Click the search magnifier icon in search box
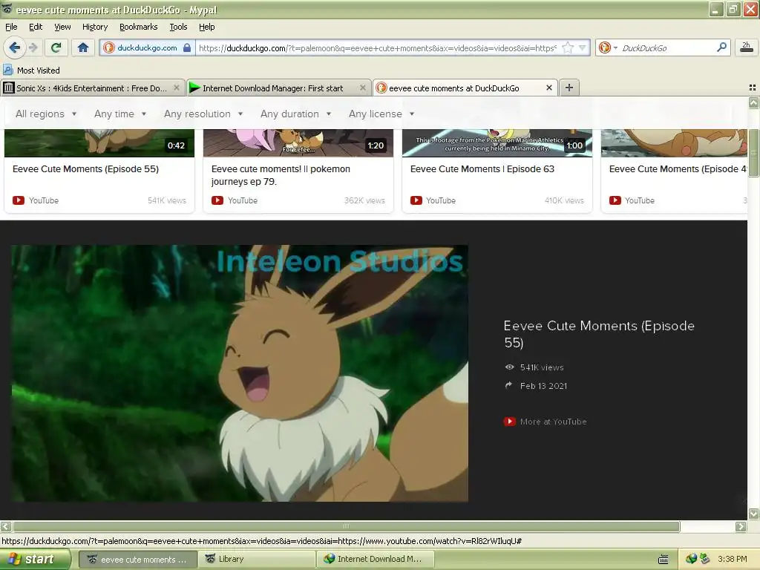 [x=721, y=47]
